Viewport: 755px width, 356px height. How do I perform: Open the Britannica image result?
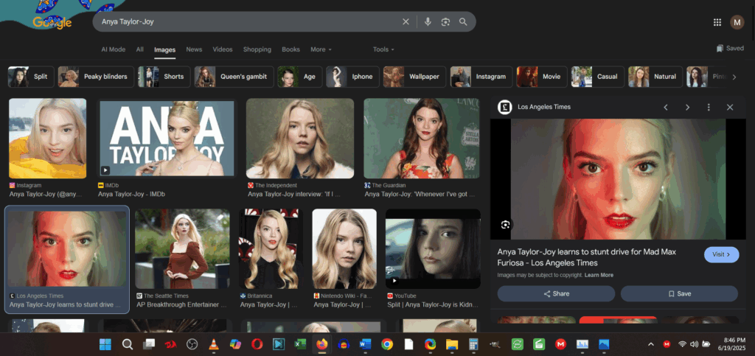pyautogui.click(x=271, y=248)
